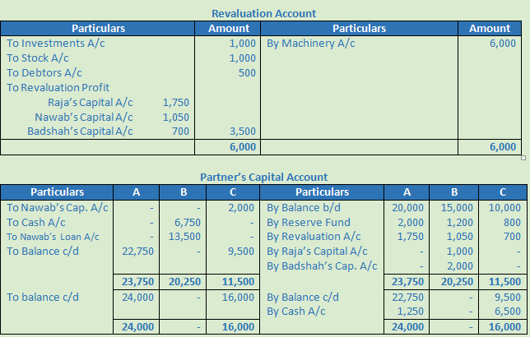This screenshot has height=337, width=530.
Task: Select the 1,250 By Cash A/c value
Action: point(411,311)
